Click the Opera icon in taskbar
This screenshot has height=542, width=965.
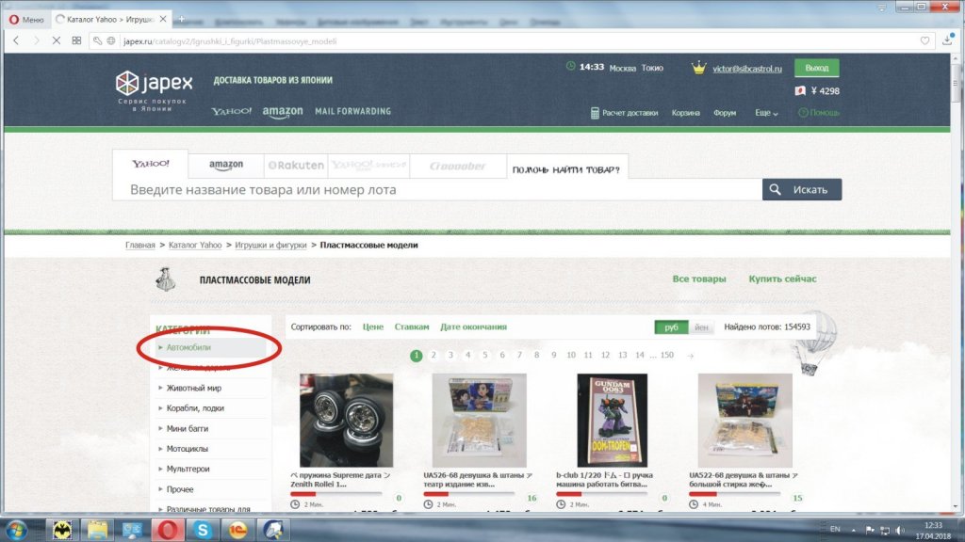(x=167, y=528)
